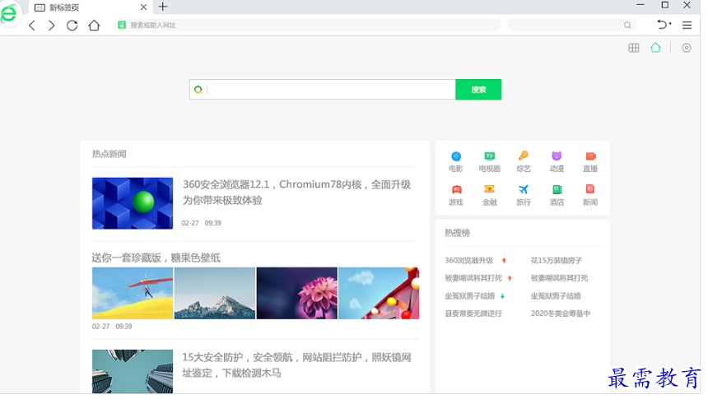
Task: Open the 综艺 microphone shortcut
Action: point(524,162)
